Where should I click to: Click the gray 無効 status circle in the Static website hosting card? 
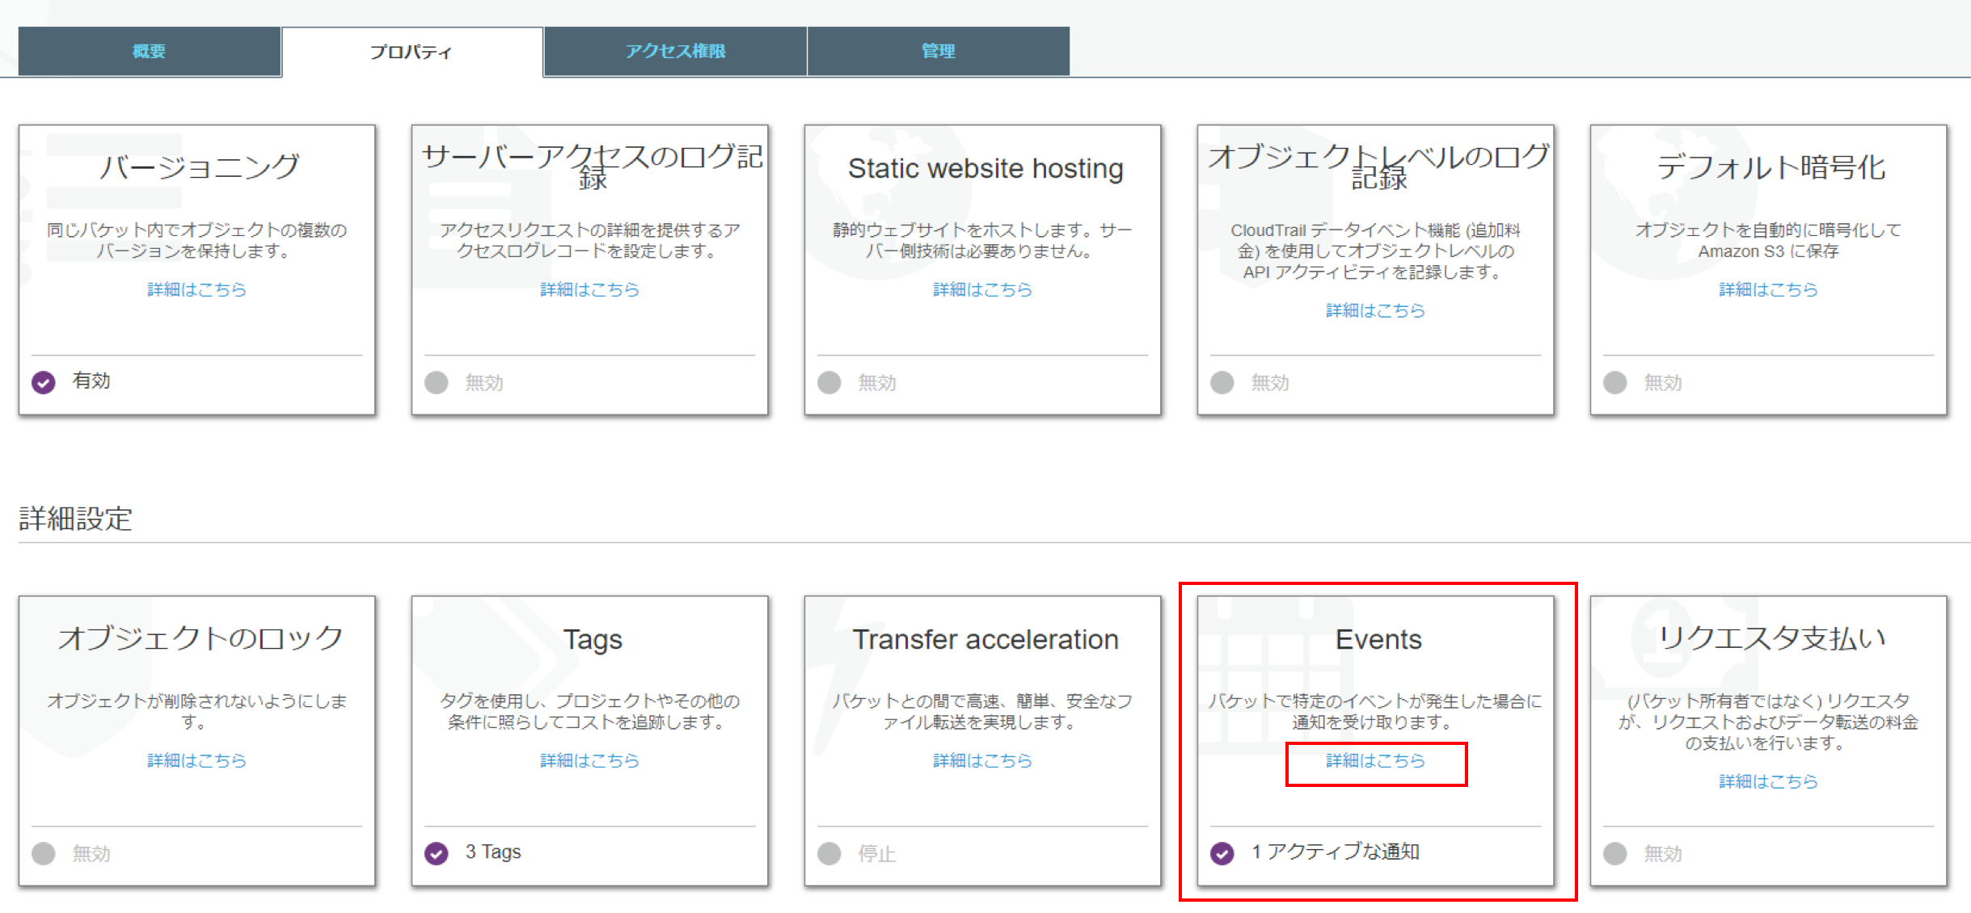pyautogui.click(x=829, y=382)
